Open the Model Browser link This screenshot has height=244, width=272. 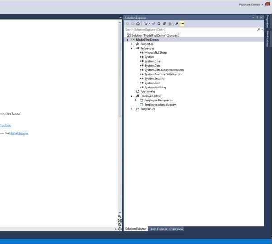pyautogui.click(x=19, y=133)
